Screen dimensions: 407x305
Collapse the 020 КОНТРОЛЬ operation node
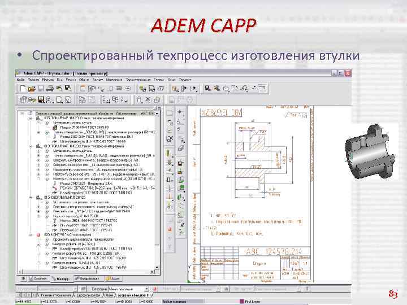pos(30,235)
